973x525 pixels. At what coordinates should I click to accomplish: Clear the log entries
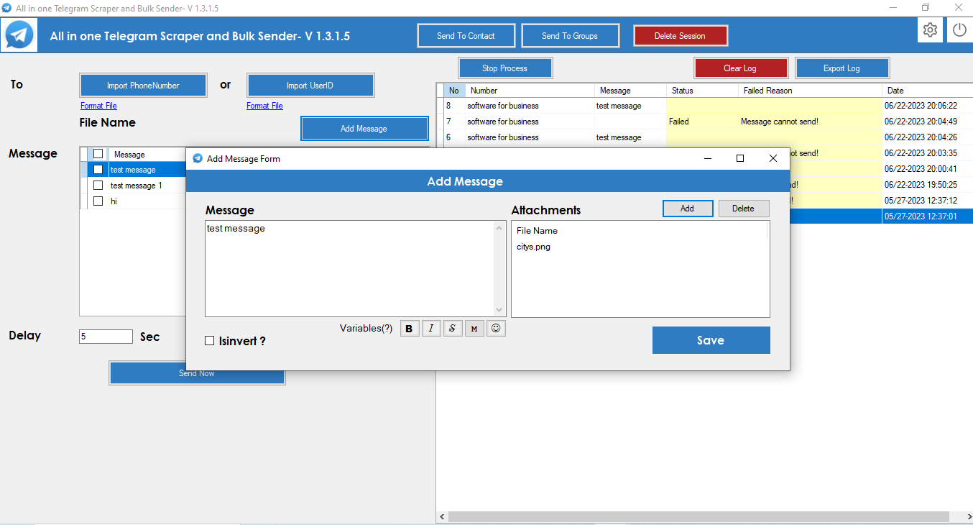point(741,67)
